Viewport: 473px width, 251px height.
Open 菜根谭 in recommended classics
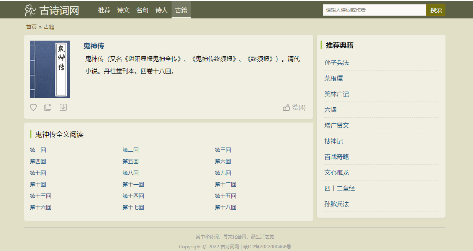(x=334, y=78)
